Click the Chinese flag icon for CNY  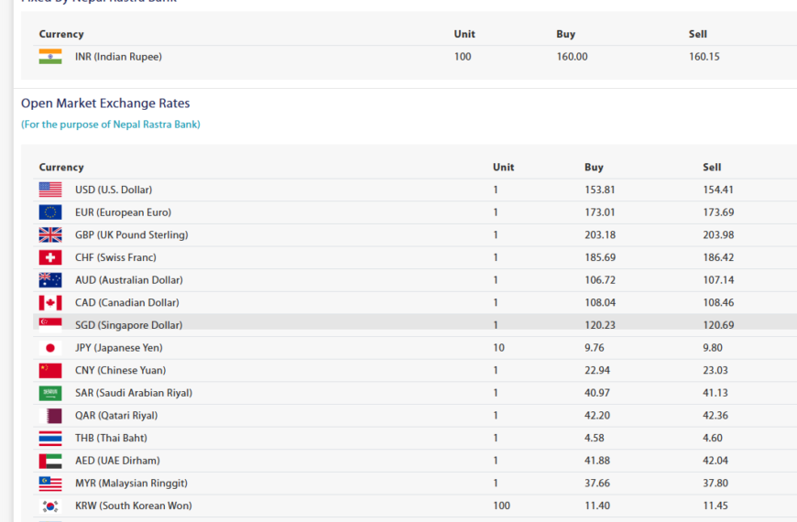[50, 370]
